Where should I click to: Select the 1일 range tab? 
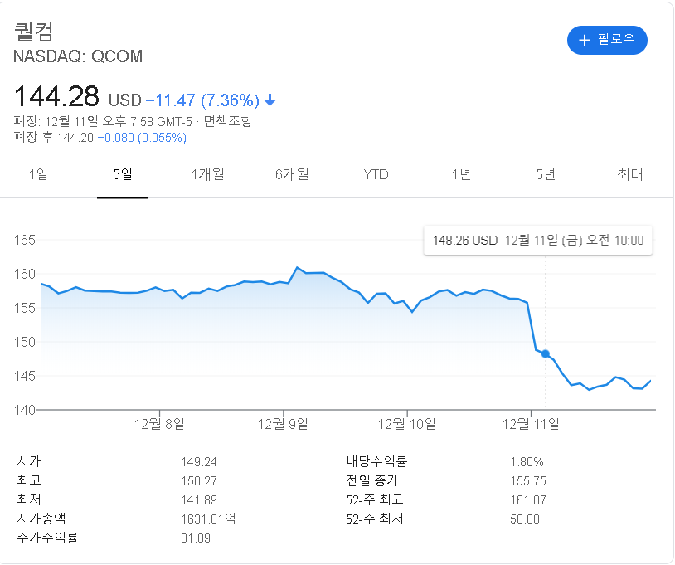[x=38, y=174]
